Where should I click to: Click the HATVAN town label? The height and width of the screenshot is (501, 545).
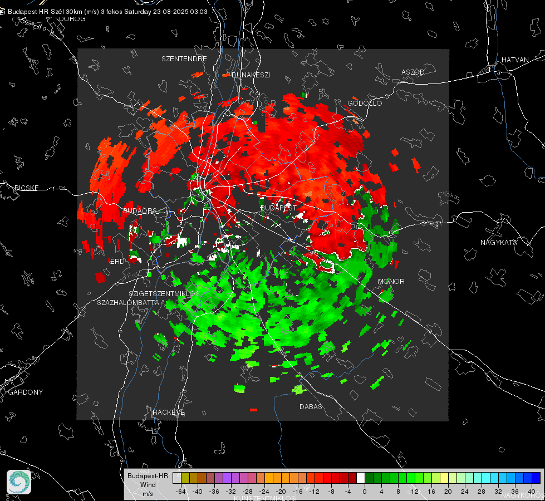[x=515, y=60]
